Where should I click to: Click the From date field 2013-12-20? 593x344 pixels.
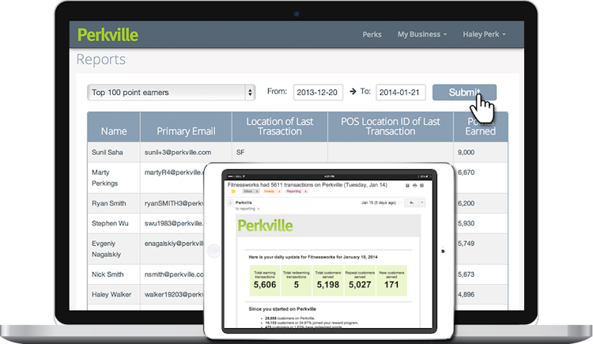318,93
